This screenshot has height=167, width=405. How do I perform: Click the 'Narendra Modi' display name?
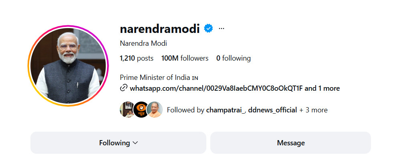click(143, 43)
